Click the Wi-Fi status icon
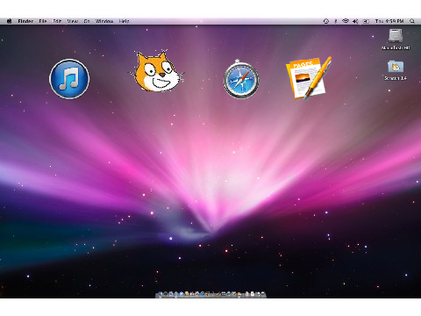 click(346, 21)
